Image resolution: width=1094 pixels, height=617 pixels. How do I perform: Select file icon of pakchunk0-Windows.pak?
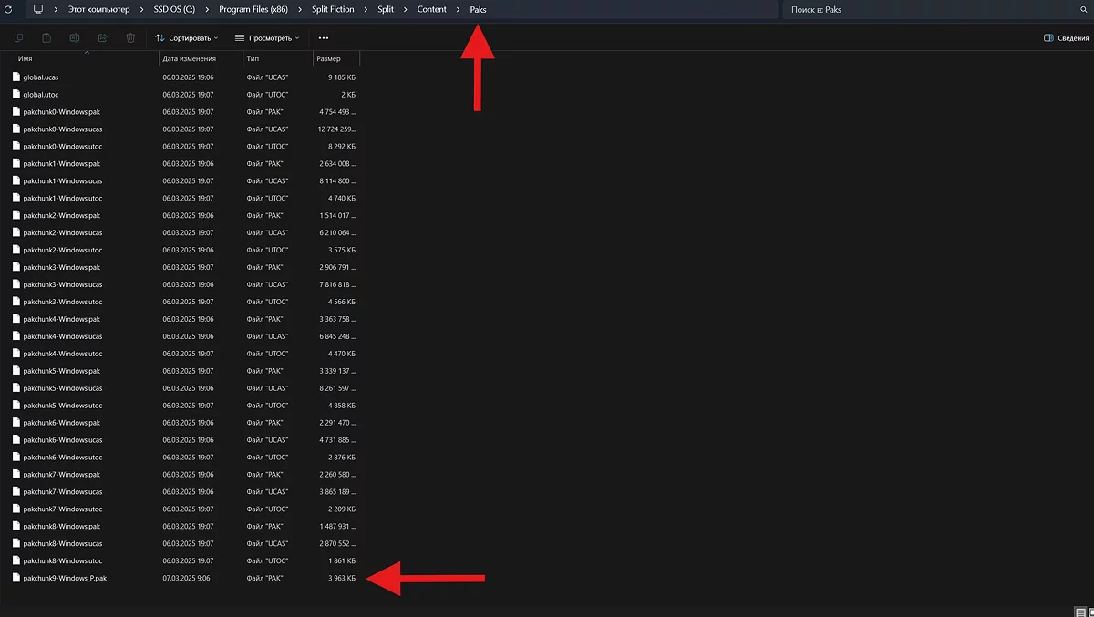point(15,111)
